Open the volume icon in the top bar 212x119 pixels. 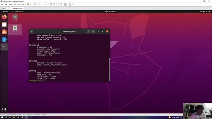tap(204, 12)
